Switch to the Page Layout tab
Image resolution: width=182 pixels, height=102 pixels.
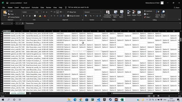[x=25, y=7]
